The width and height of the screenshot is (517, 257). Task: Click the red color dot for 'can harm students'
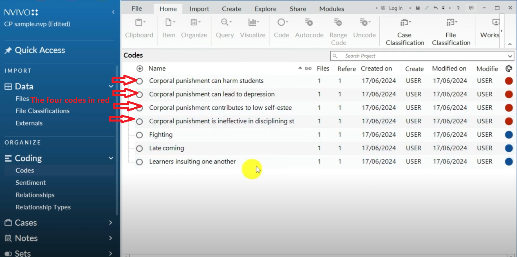coord(509,81)
